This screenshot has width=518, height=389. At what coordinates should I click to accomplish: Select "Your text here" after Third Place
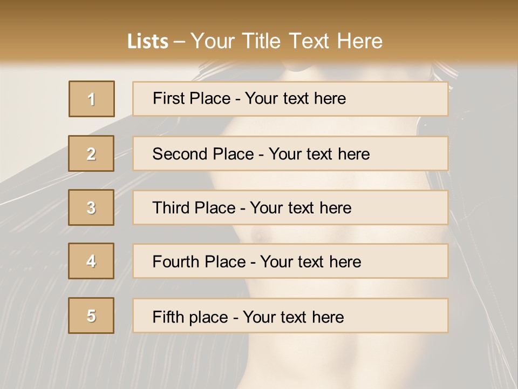[301, 207]
